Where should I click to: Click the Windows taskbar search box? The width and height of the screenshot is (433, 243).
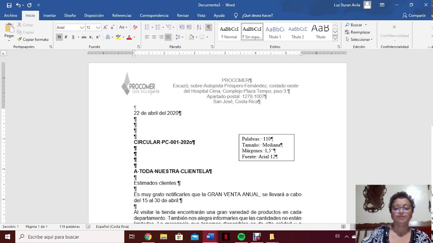tap(70, 237)
